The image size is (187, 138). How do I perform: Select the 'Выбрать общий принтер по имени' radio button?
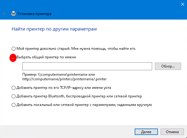click(x=13, y=57)
